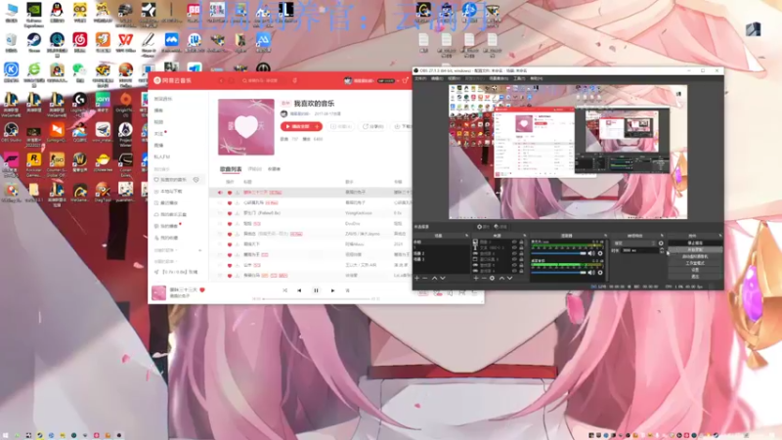The width and height of the screenshot is (782, 440).
Task: Open OBS Studio desktop shortcut
Action: 11,132
